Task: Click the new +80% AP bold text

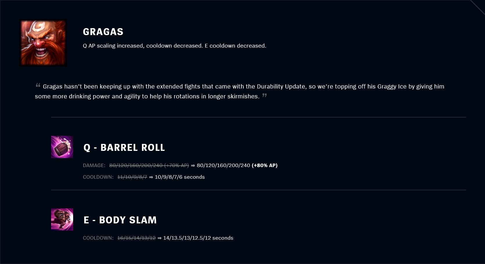Action: 265,165
